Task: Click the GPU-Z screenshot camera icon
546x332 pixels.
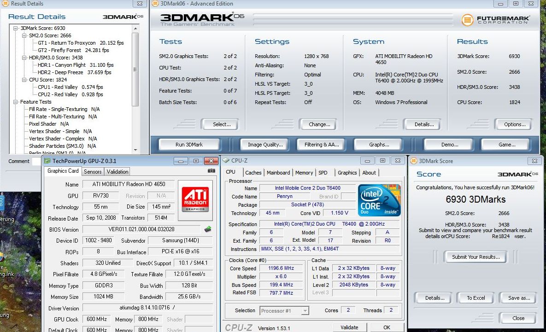Action: click(x=211, y=171)
